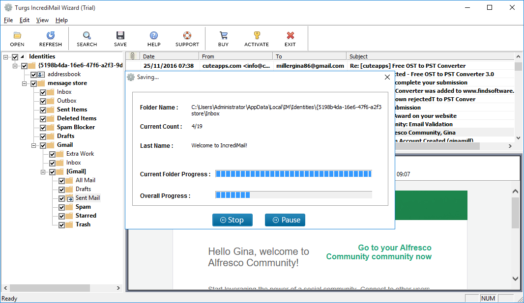Viewport: 524px width, 303px height.
Task: Click the BUY shopping cart icon
Action: 223,35
